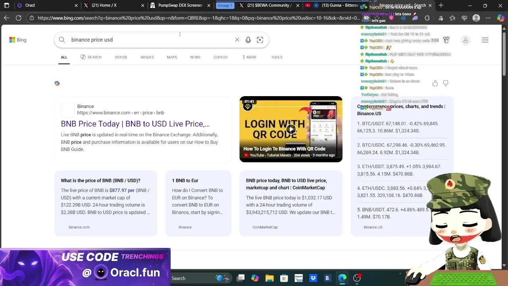
Task: Open Microsoft Store from taskbar
Action: coord(284,278)
